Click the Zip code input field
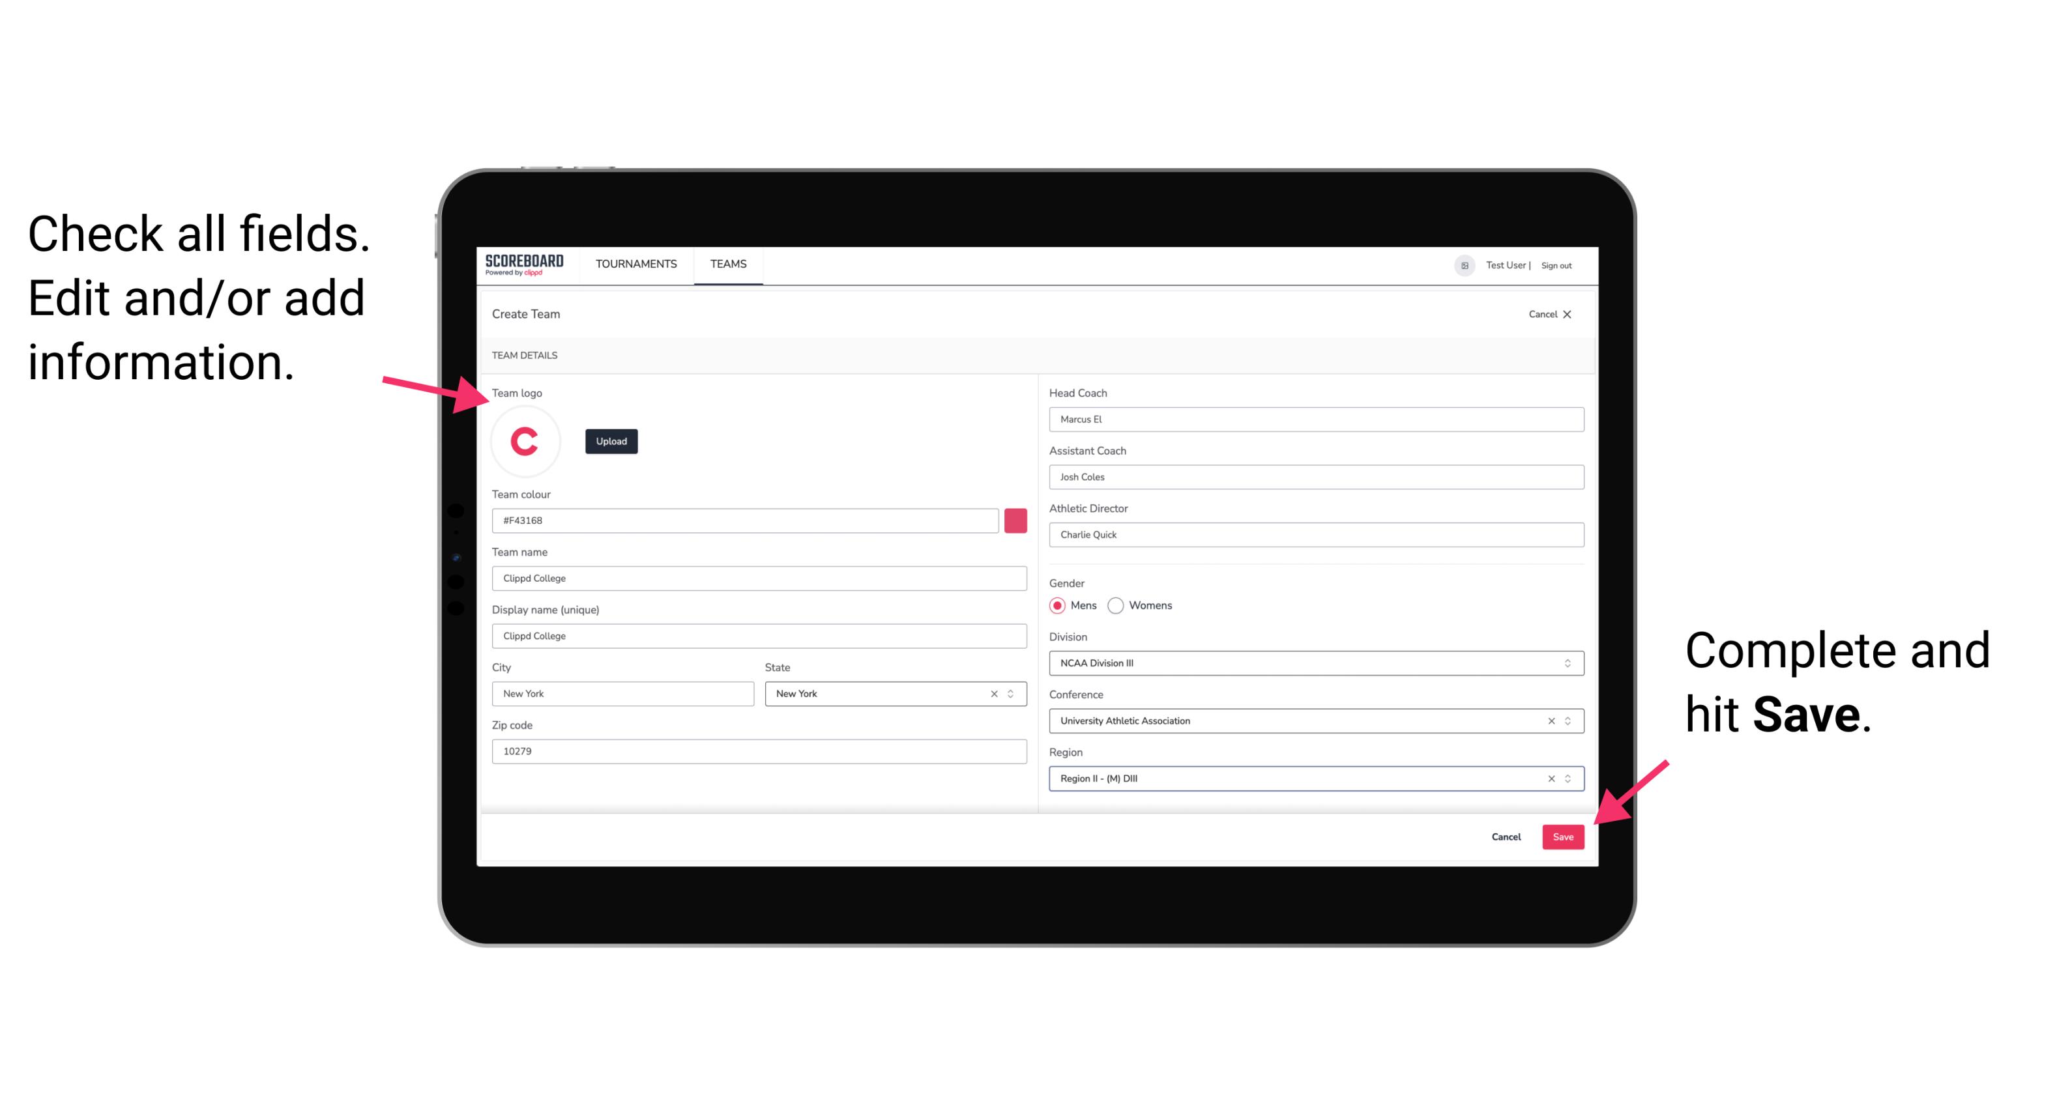The width and height of the screenshot is (2072, 1114). (x=759, y=750)
